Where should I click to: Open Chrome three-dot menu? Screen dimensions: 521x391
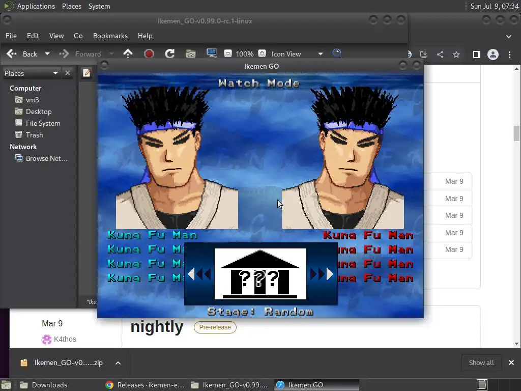(509, 54)
